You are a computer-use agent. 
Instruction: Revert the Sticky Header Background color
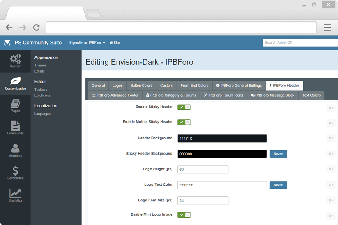pos(278,154)
